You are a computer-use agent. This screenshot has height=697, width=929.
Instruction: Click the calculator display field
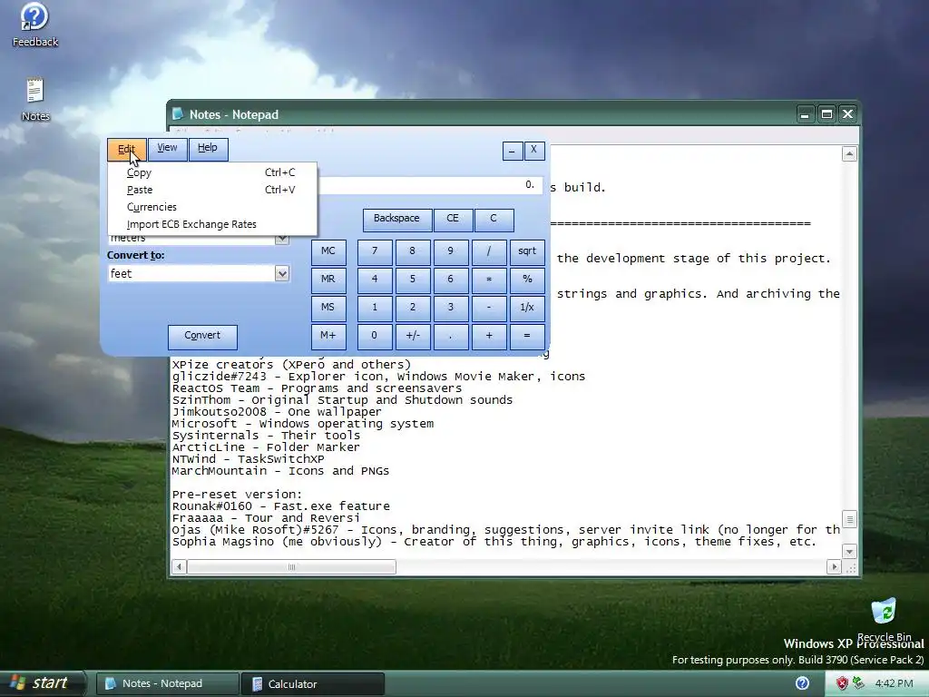pos(430,185)
